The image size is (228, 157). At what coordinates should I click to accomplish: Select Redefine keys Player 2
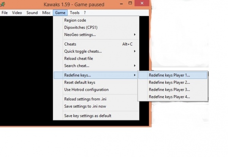click(x=173, y=82)
